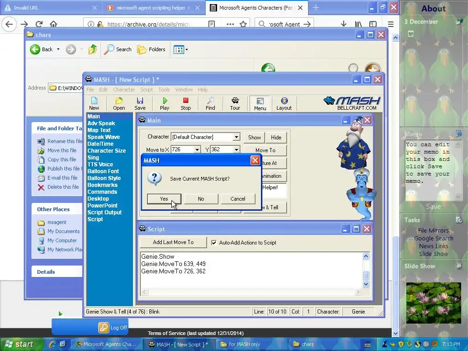Open Find with the magnifier toolbar icon

pos(210,104)
